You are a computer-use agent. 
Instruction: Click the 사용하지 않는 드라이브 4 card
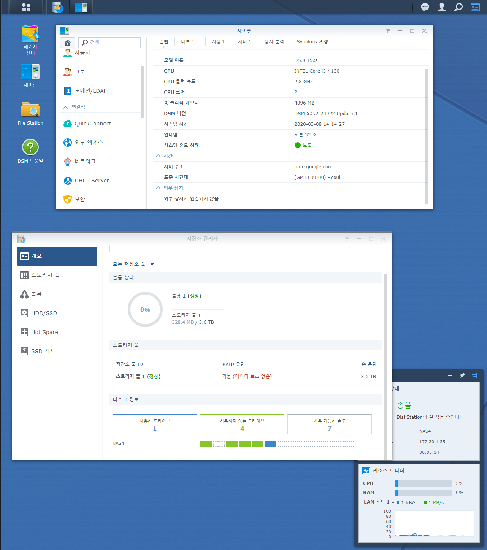(x=242, y=424)
